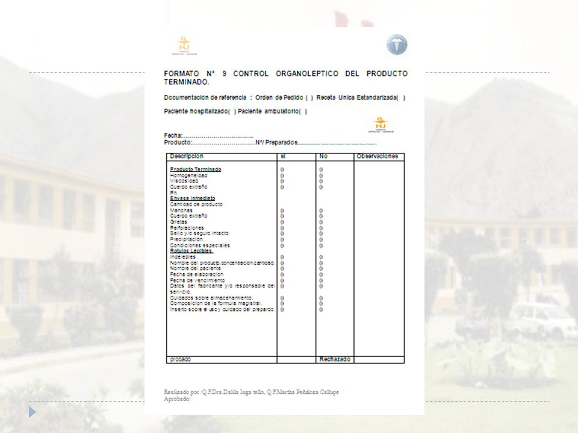Click the small HU logo above the Preparados line
This screenshot has width=578, height=433.
[381, 125]
